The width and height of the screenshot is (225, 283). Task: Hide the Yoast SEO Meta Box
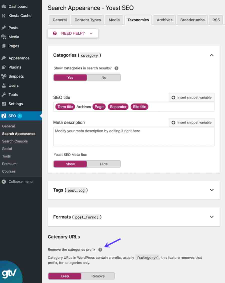pos(104,164)
